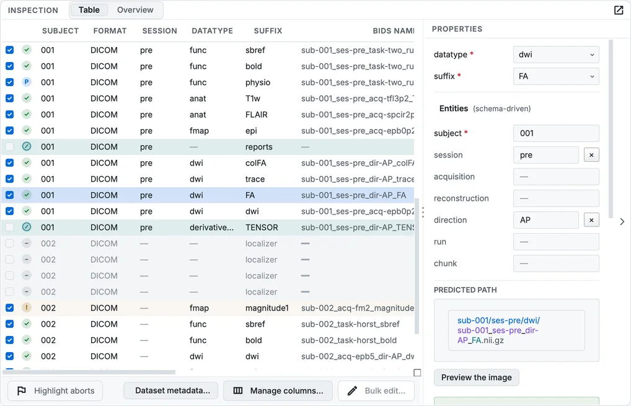Click the excluded status icon in the TENSOR row
Viewport: 631px width, 406px height.
(27, 227)
